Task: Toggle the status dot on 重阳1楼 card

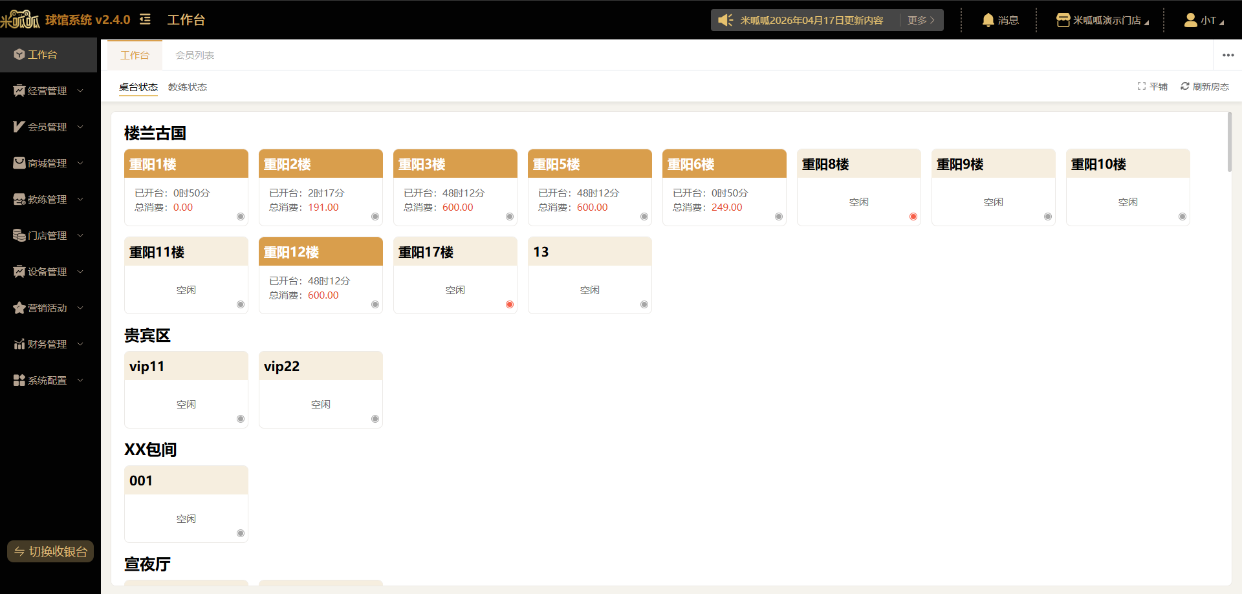Action: click(241, 217)
